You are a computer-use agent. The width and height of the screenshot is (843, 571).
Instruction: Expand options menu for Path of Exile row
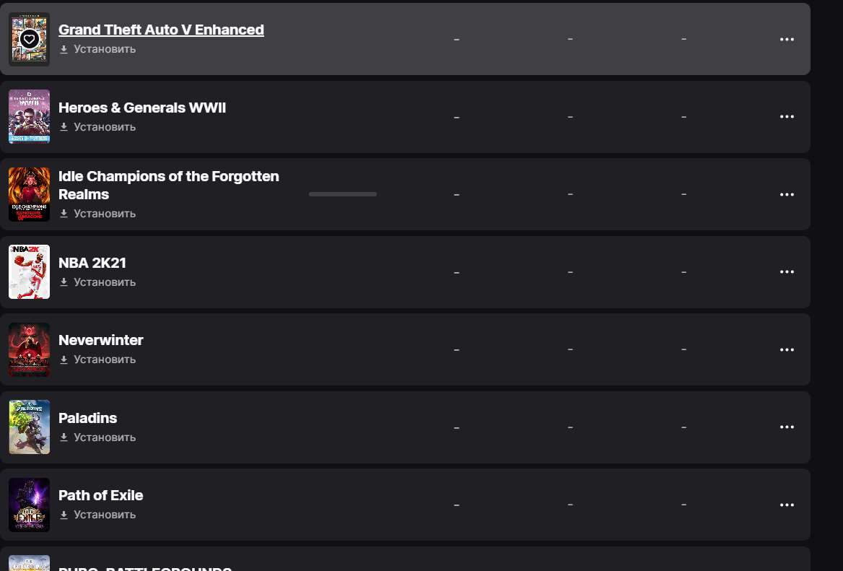coord(787,505)
